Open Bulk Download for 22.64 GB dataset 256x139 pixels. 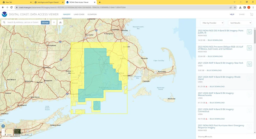pyautogui.click(x=215, y=56)
